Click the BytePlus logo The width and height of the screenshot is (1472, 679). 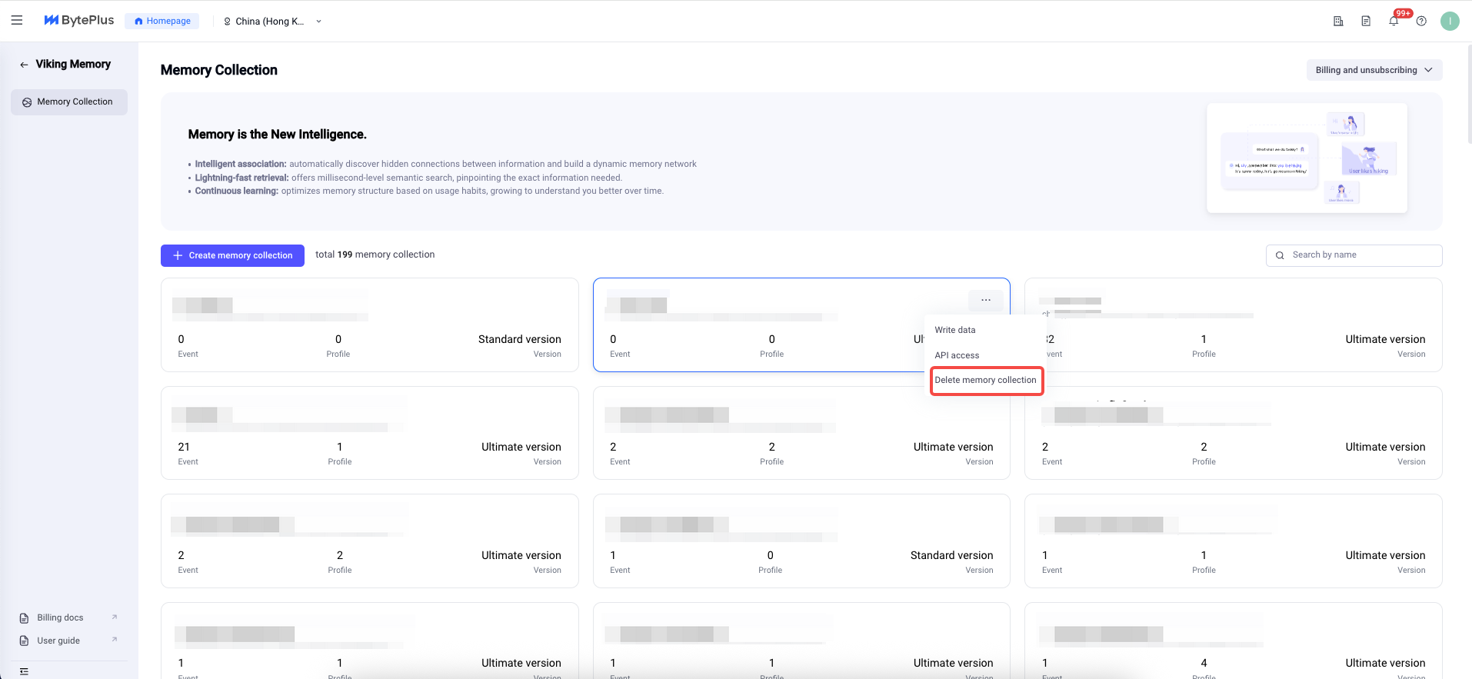pyautogui.click(x=79, y=21)
